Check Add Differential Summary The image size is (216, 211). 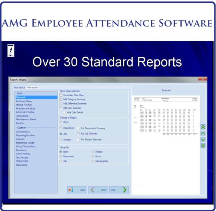pyautogui.click(x=61, y=103)
